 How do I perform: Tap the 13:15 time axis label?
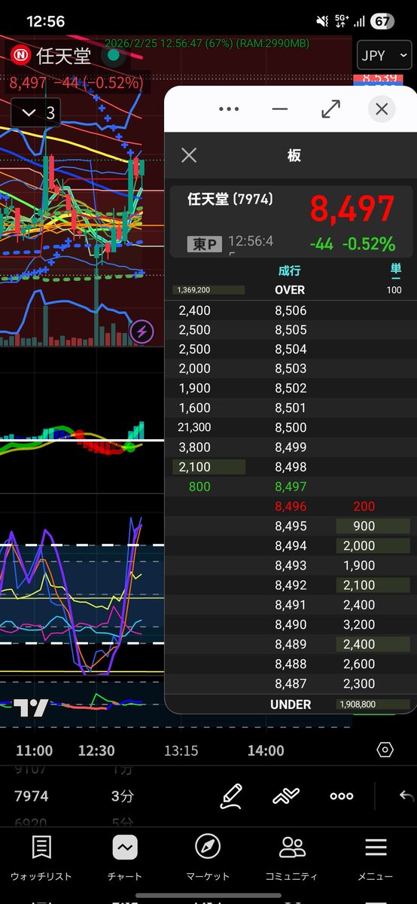[181, 750]
